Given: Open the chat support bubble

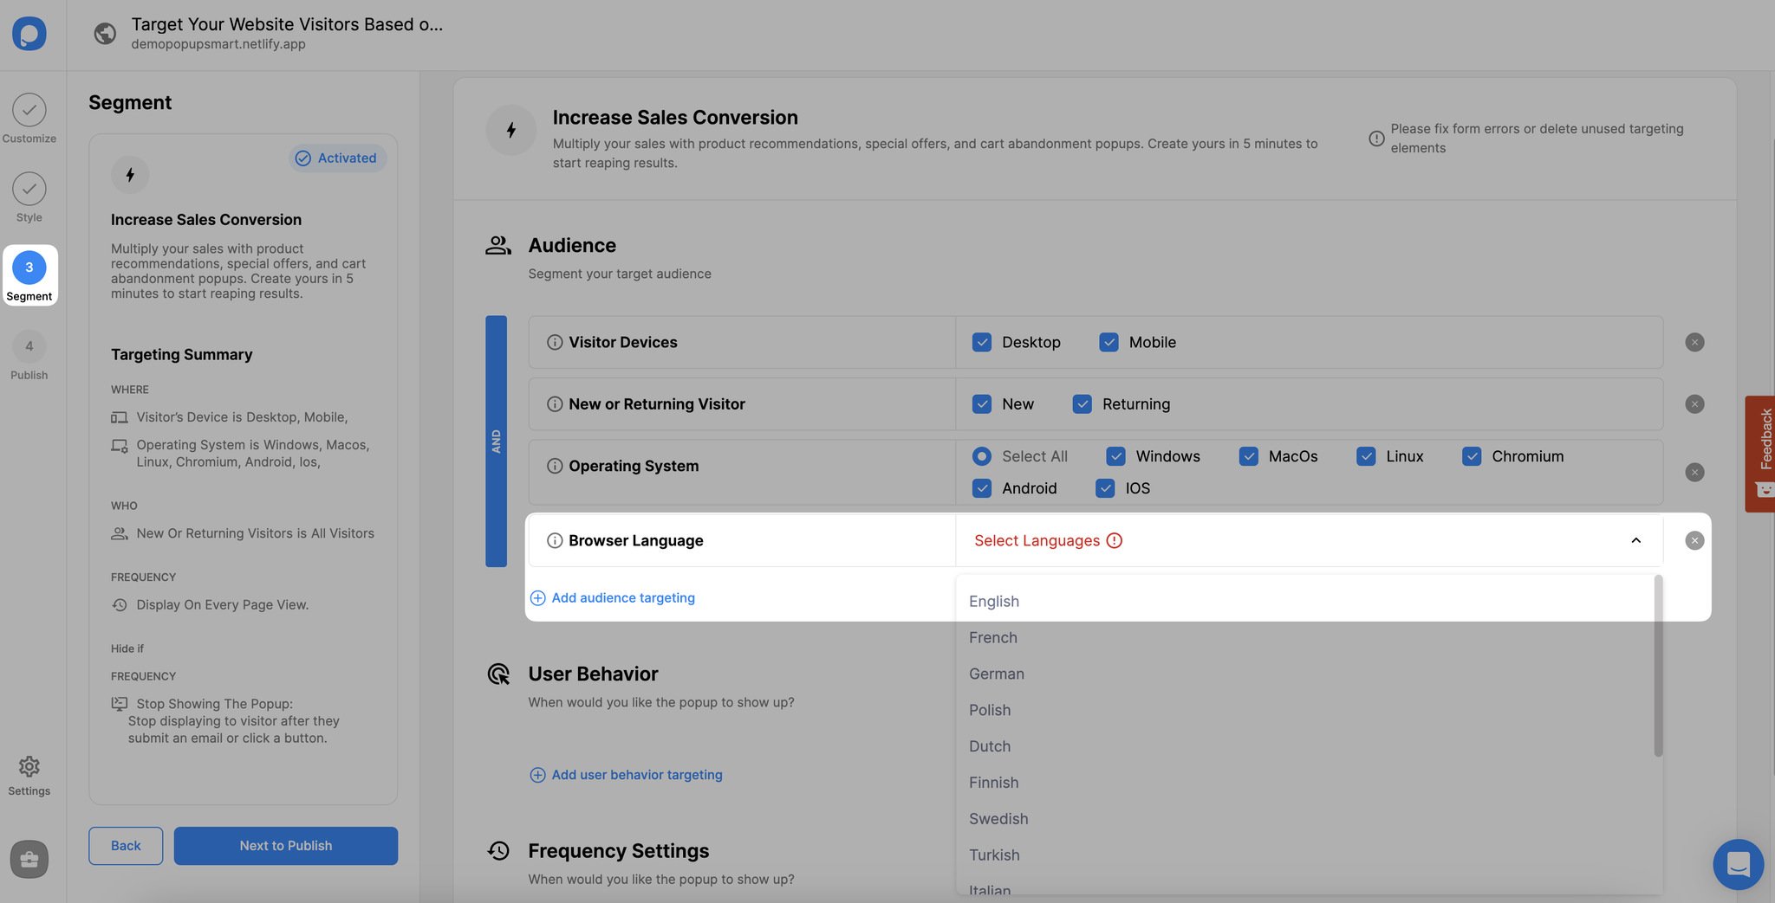Looking at the screenshot, I should pos(1738,864).
